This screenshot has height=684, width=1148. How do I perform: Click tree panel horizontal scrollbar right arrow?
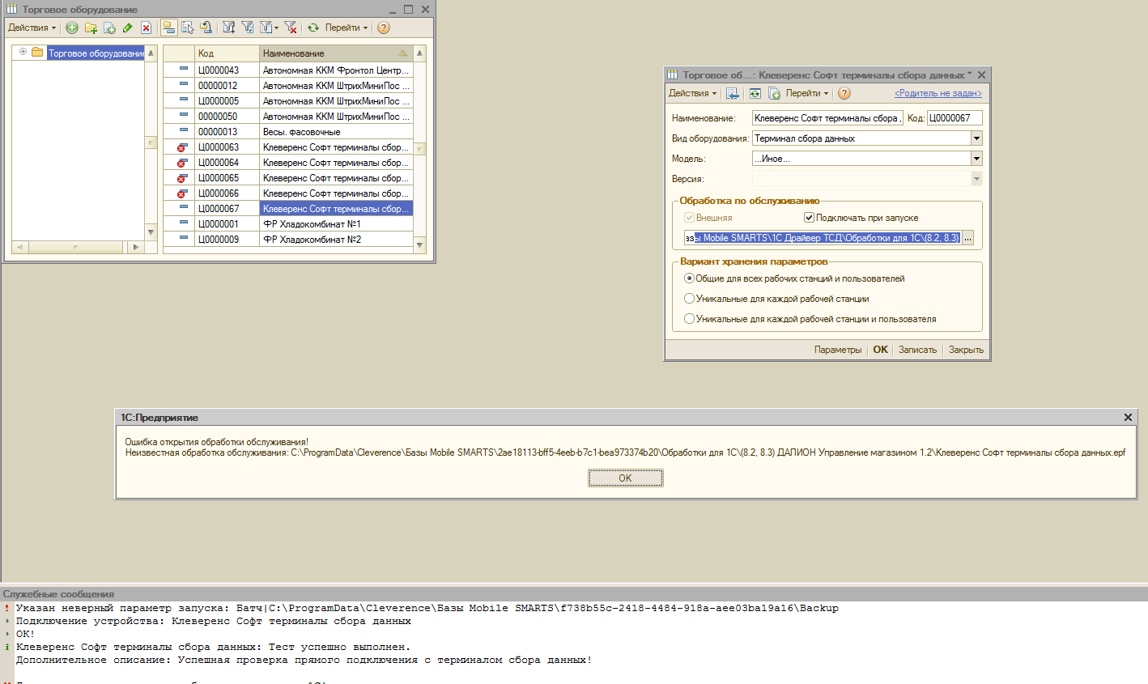[135, 247]
